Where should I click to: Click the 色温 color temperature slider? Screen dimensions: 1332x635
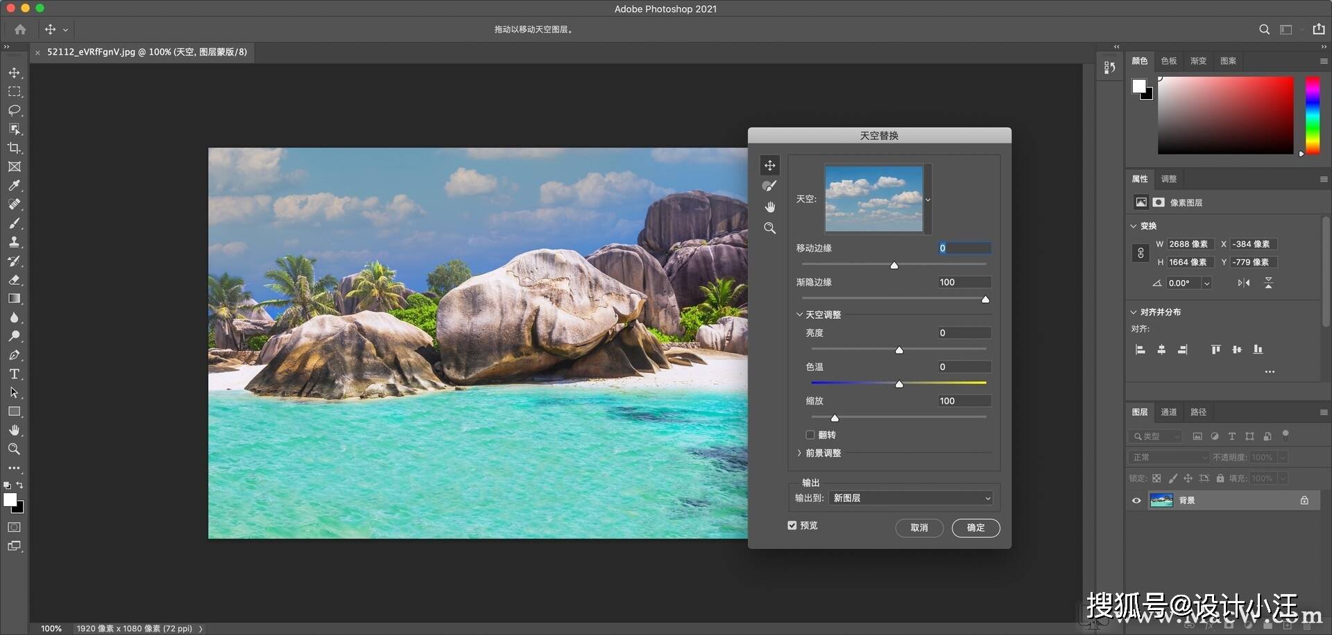(x=899, y=383)
